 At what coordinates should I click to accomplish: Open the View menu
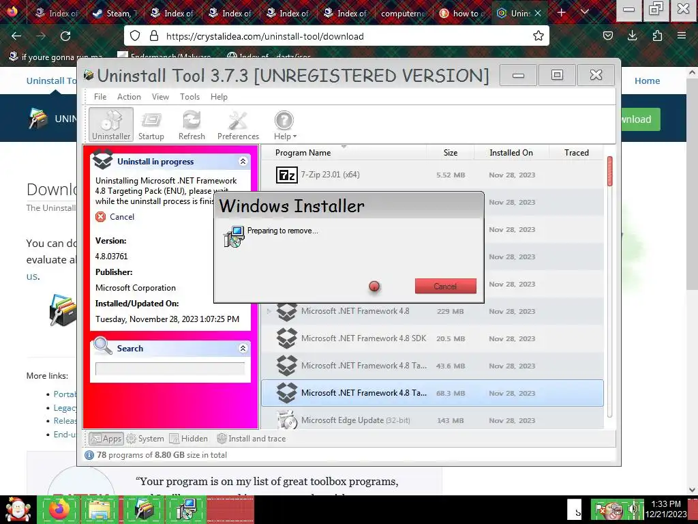pos(160,97)
